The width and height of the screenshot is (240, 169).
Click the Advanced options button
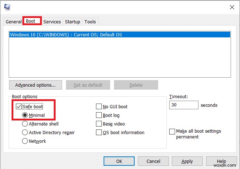pos(35,85)
